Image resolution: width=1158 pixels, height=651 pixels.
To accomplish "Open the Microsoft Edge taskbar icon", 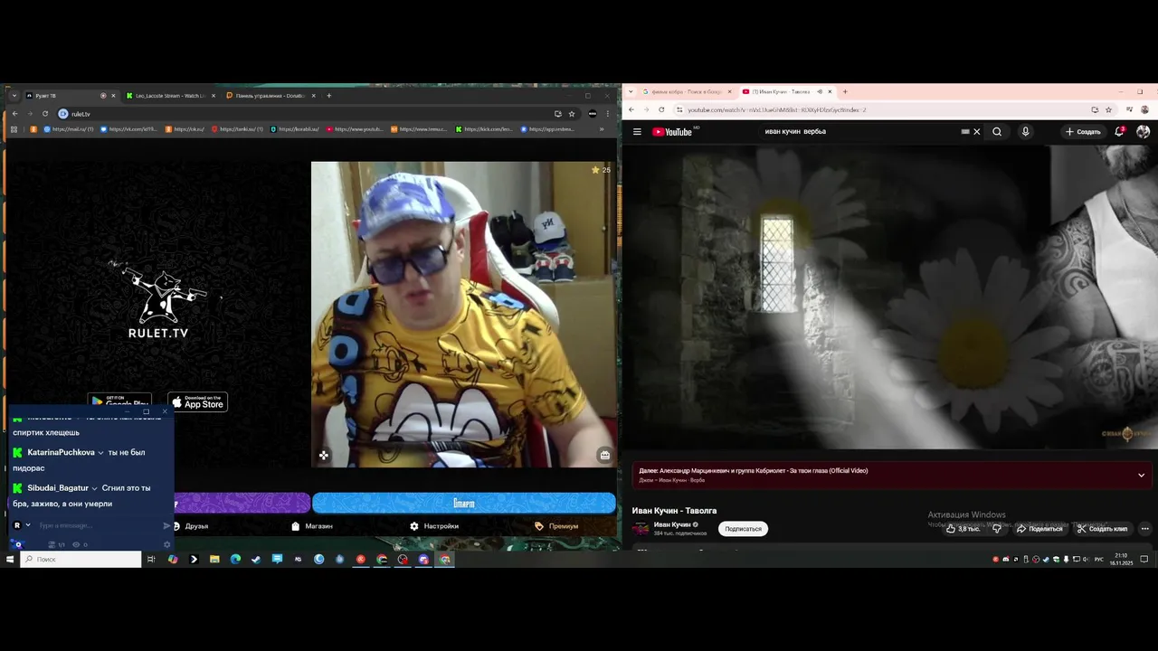I will [235, 560].
